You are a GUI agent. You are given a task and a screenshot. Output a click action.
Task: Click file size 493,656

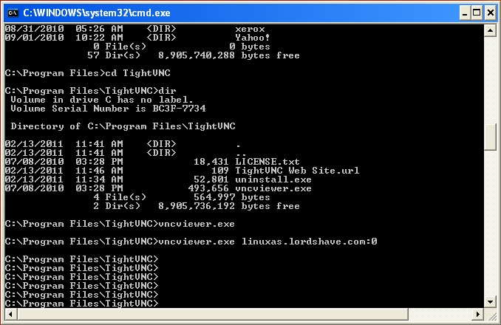[x=208, y=188]
